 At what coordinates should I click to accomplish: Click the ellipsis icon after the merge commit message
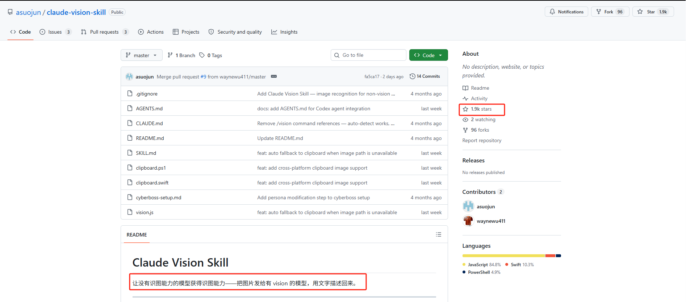coord(274,76)
